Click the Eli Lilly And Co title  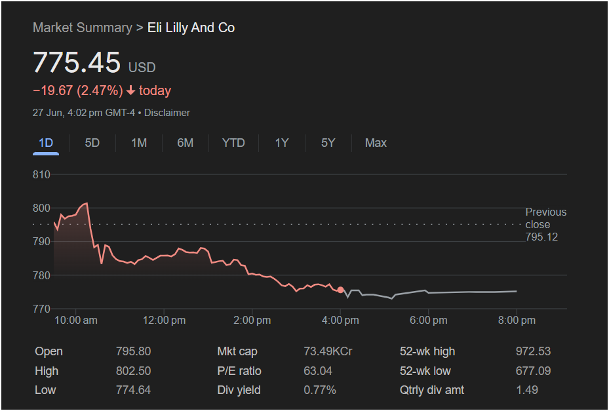[x=191, y=28]
